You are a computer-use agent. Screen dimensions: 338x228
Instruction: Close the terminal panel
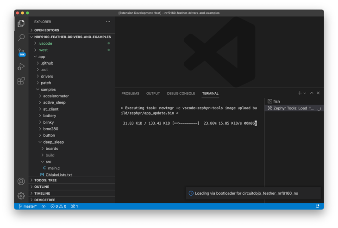pos(318,93)
